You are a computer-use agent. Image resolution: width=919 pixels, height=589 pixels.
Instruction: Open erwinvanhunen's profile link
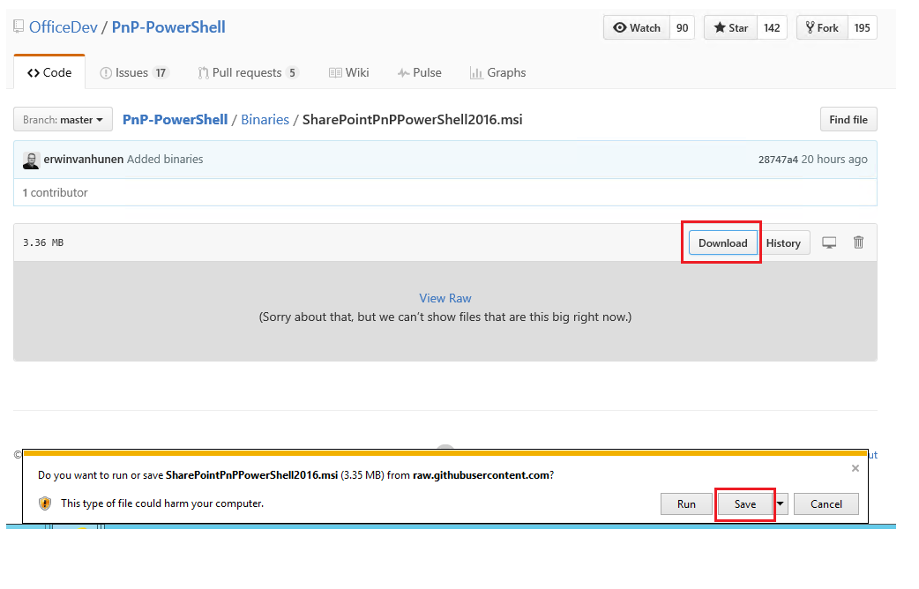tap(83, 159)
